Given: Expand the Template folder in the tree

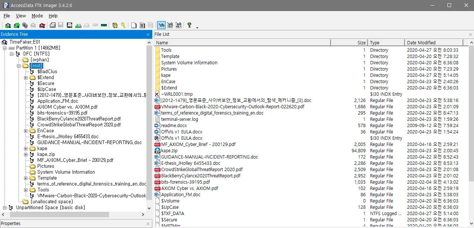Looking at the screenshot, I should click(26, 178).
